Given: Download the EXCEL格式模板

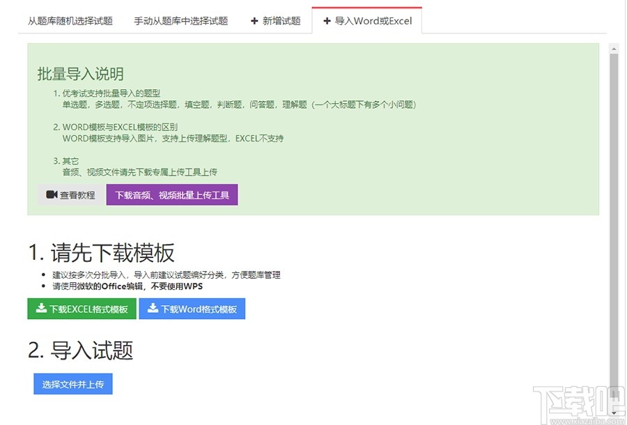Looking at the screenshot, I should coord(81,309).
